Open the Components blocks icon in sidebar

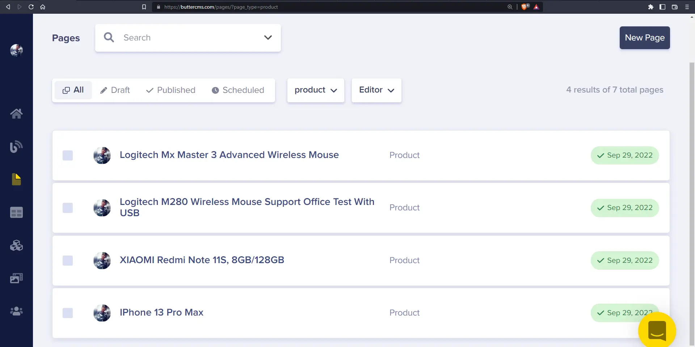pyautogui.click(x=16, y=245)
